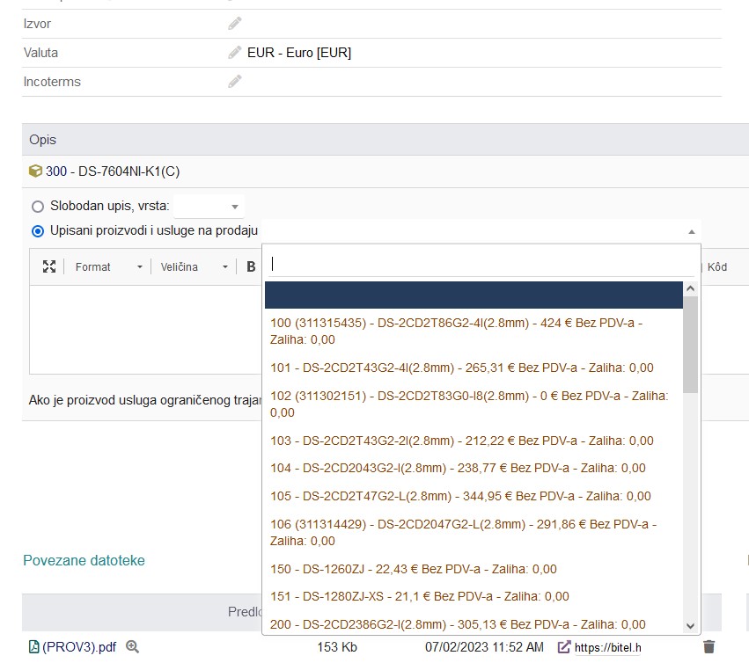Delete (PROV3).pdf using the trash icon
Screen dimensions: 749x663
[x=709, y=647]
